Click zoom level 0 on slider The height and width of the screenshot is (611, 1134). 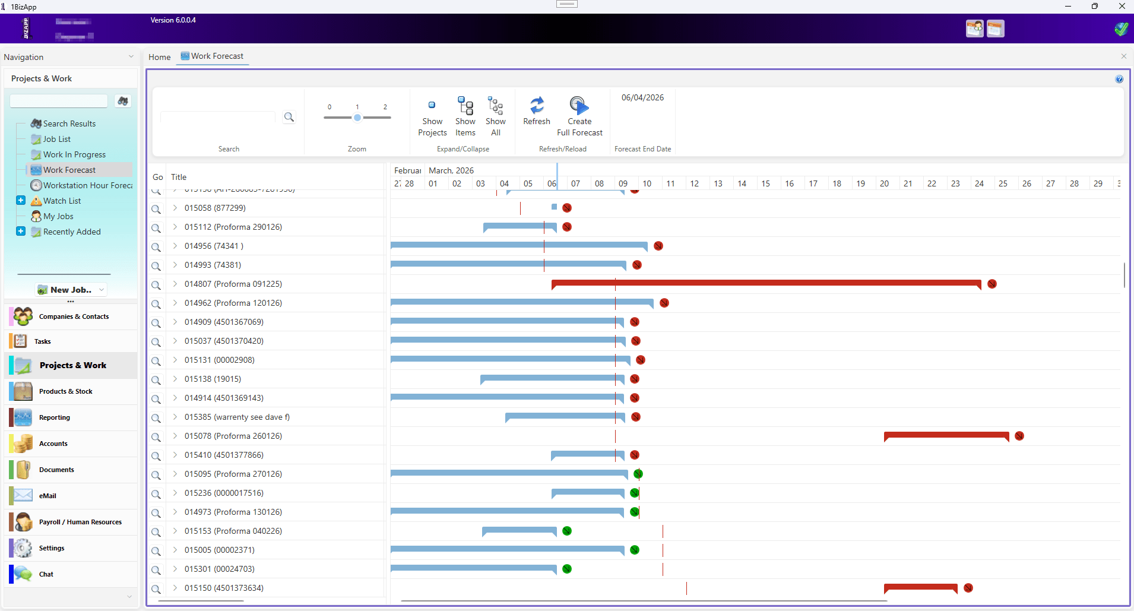[330, 107]
